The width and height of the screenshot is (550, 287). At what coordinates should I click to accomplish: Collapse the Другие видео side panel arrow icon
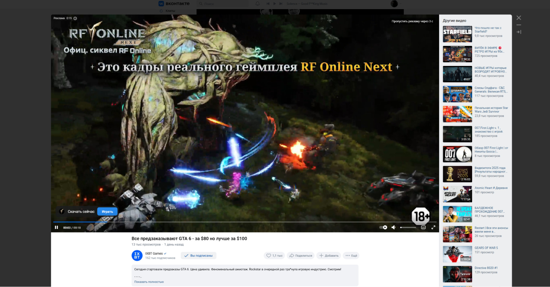pyautogui.click(x=519, y=32)
